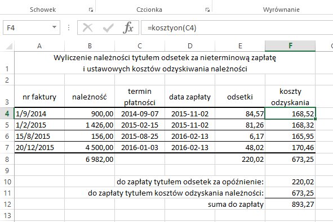Select row 1 header

(x=7, y=63)
